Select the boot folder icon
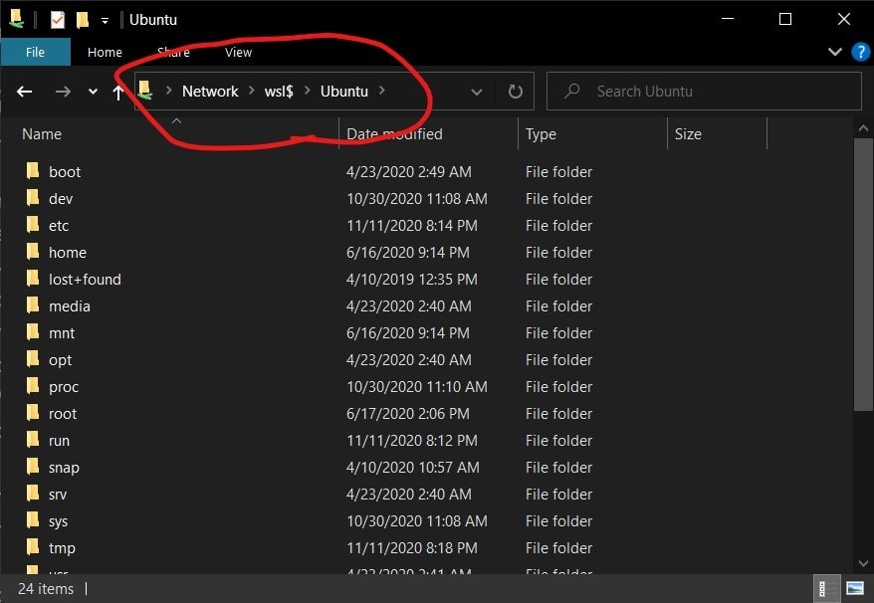The width and height of the screenshot is (874, 603). pos(33,170)
